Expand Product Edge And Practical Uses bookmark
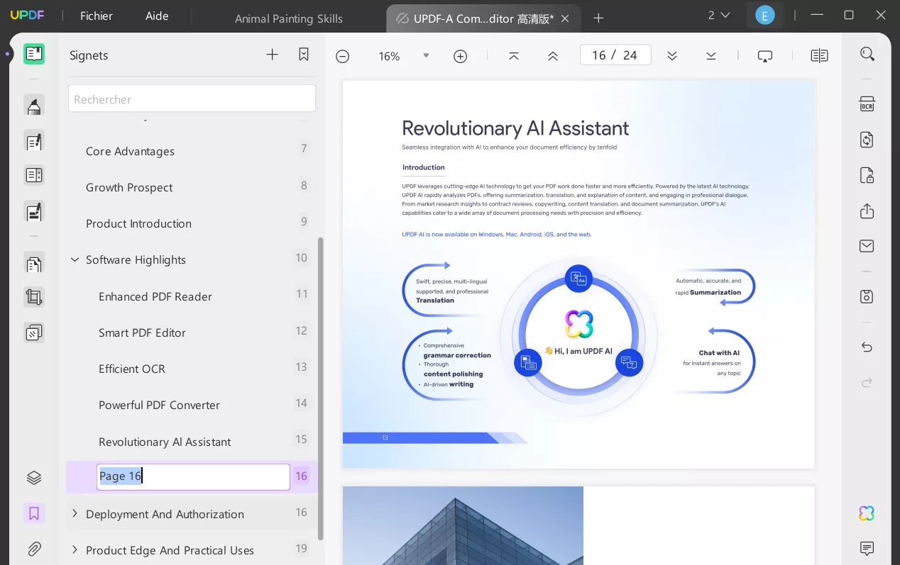The image size is (900, 565). pyautogui.click(x=75, y=549)
